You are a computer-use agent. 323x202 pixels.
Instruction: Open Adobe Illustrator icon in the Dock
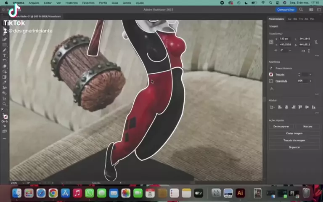point(240,193)
